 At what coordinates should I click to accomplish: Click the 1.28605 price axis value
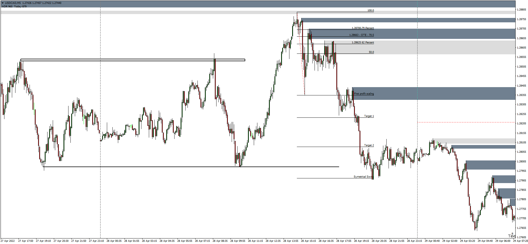coord(522,48)
